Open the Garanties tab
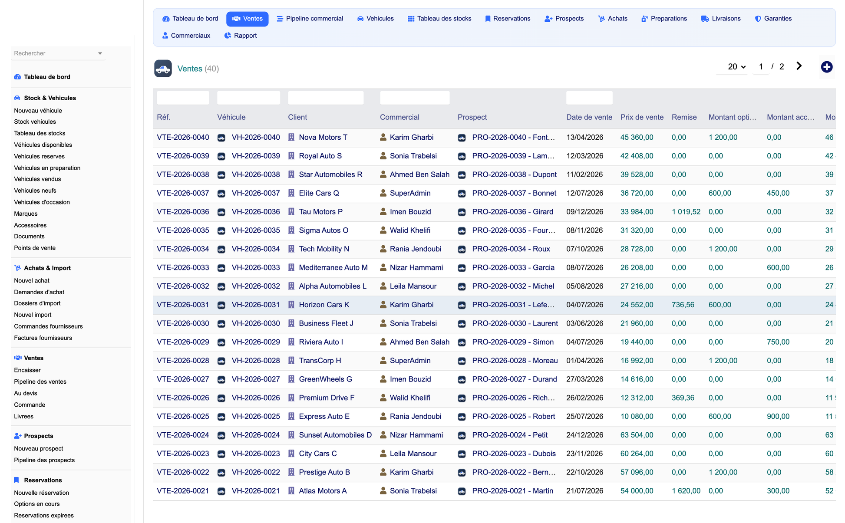The width and height of the screenshot is (845, 523). (773, 19)
